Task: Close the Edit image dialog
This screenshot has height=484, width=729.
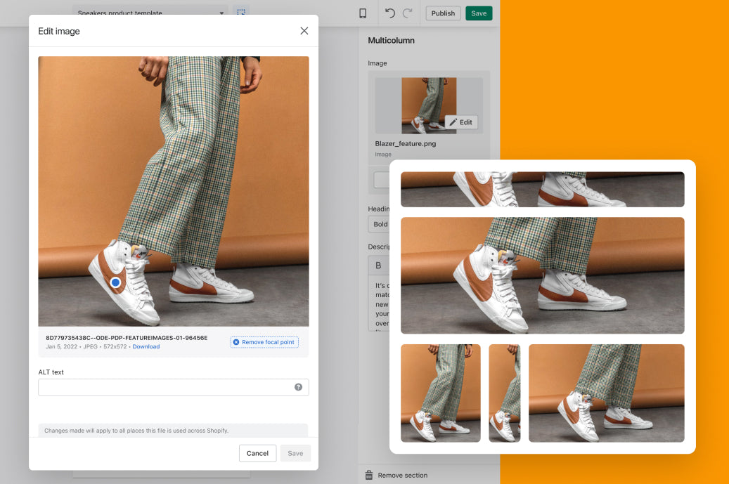Action: [x=304, y=31]
